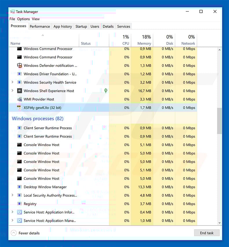The width and height of the screenshot is (229, 247).
Task: Click the green leaf suspended status icon
Action: (106, 90)
